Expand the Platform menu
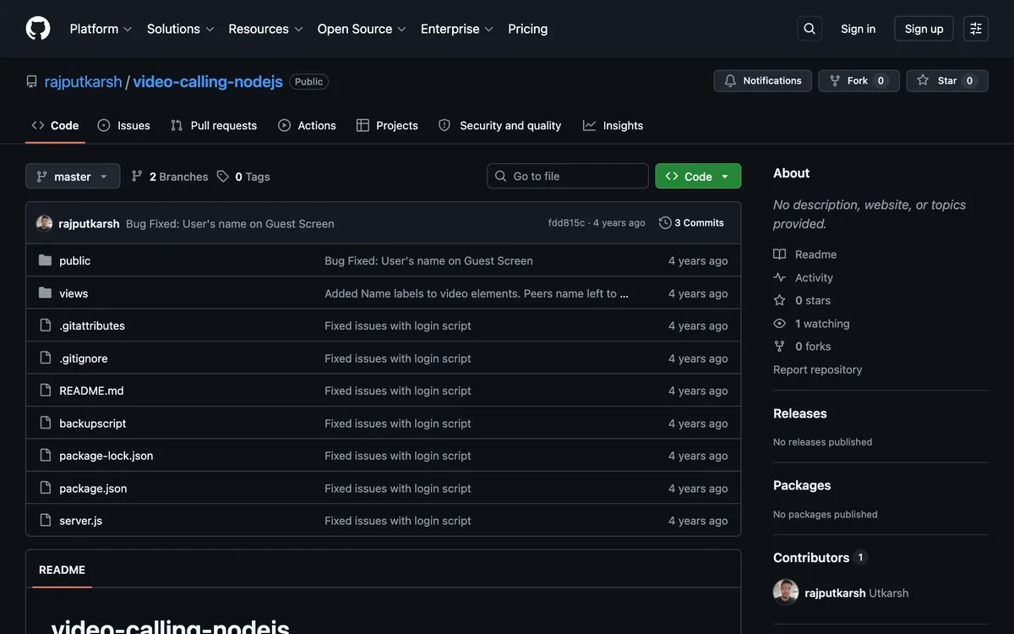Viewport: 1014px width, 634px height. pos(101,29)
